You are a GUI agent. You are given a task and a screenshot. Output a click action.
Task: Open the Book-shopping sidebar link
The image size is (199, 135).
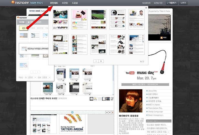[x=156, y=115]
